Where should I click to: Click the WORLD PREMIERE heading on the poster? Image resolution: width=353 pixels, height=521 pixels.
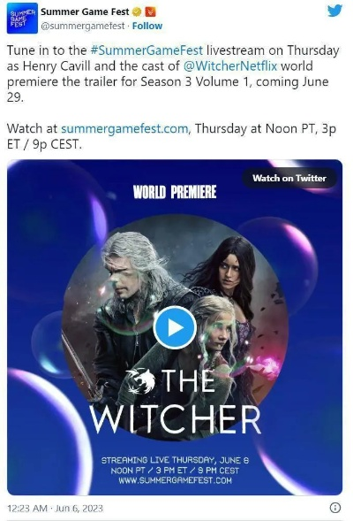pyautogui.click(x=175, y=192)
